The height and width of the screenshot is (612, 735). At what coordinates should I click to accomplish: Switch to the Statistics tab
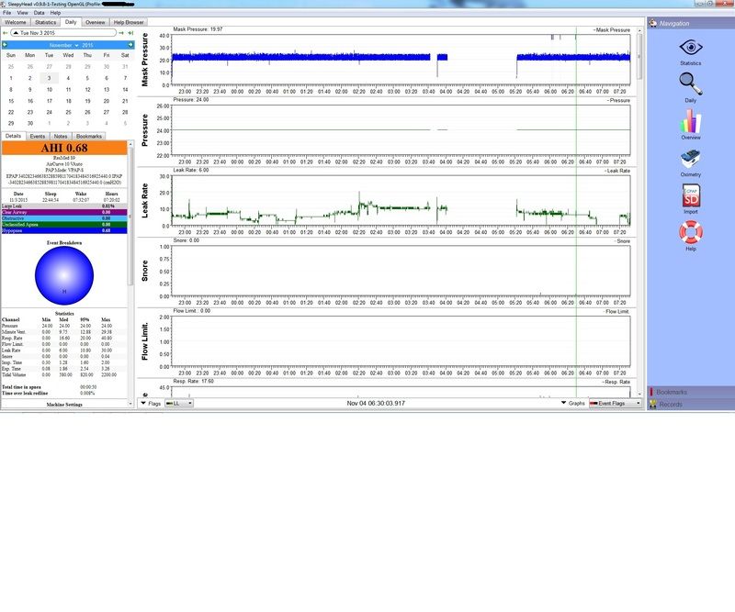tap(45, 22)
